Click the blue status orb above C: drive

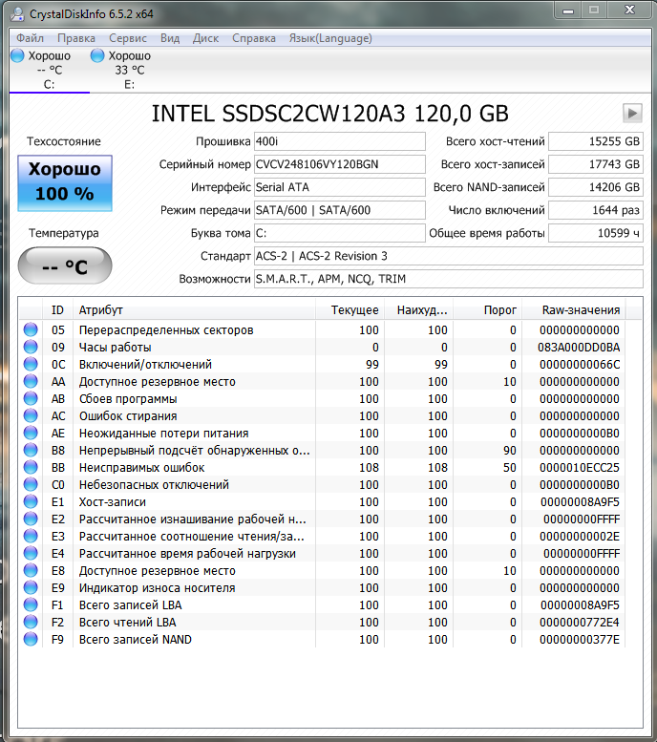pyautogui.click(x=17, y=55)
